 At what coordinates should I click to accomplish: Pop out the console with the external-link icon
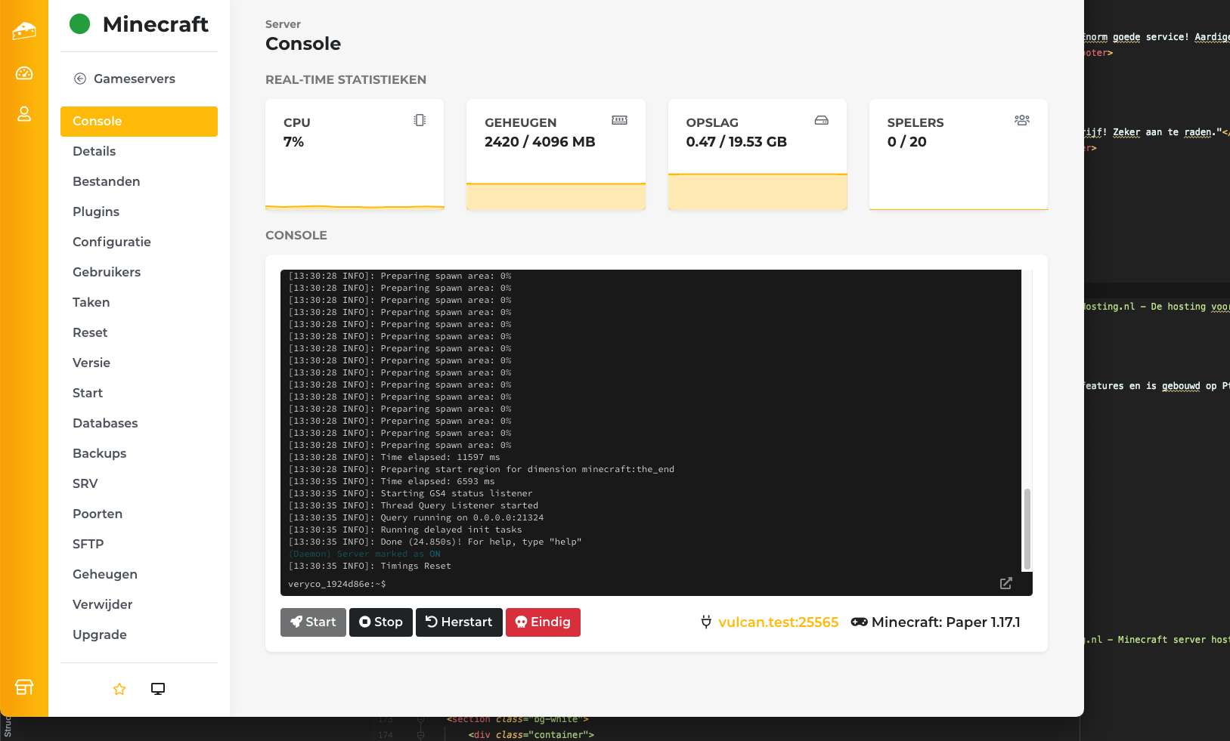(1005, 583)
